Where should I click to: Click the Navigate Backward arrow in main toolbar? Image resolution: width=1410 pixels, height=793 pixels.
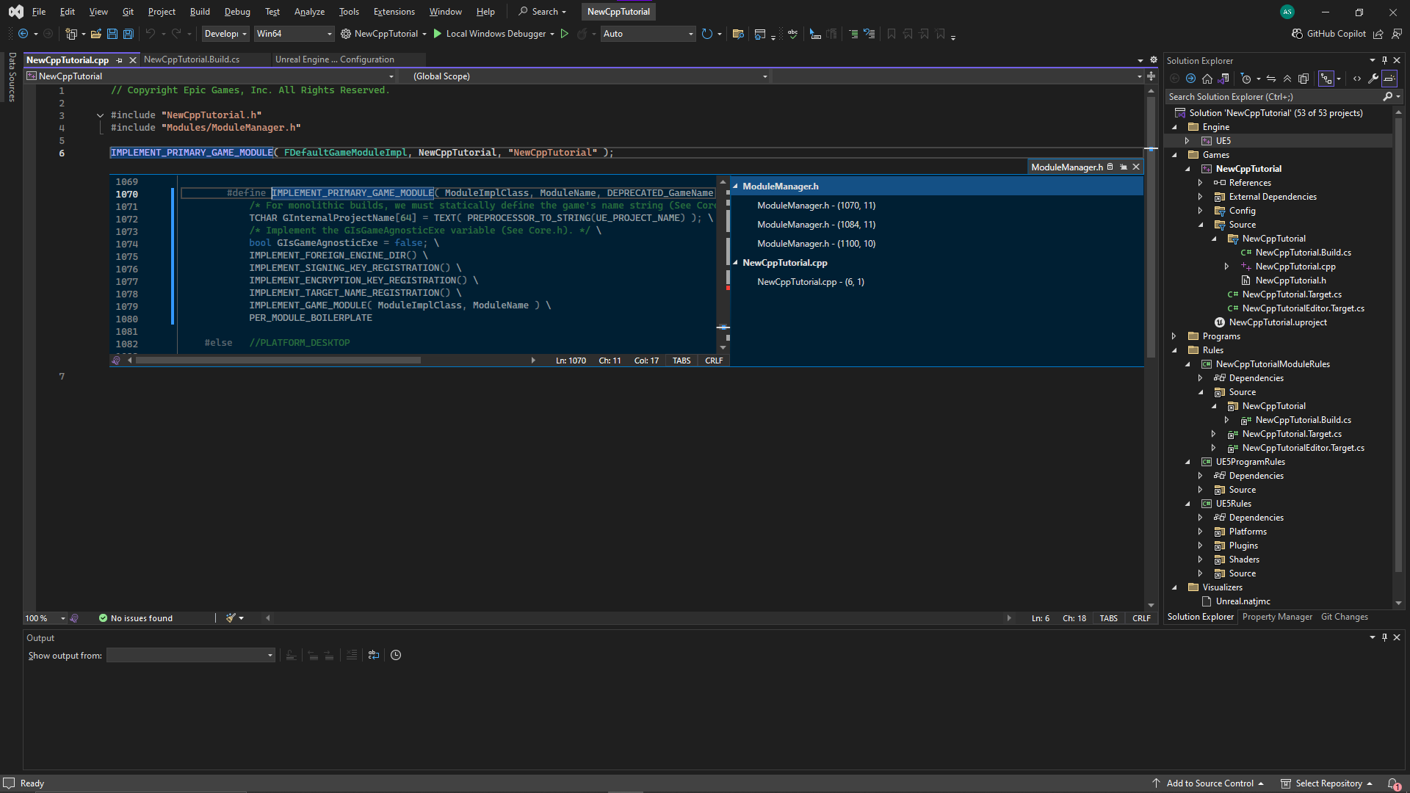(23, 34)
